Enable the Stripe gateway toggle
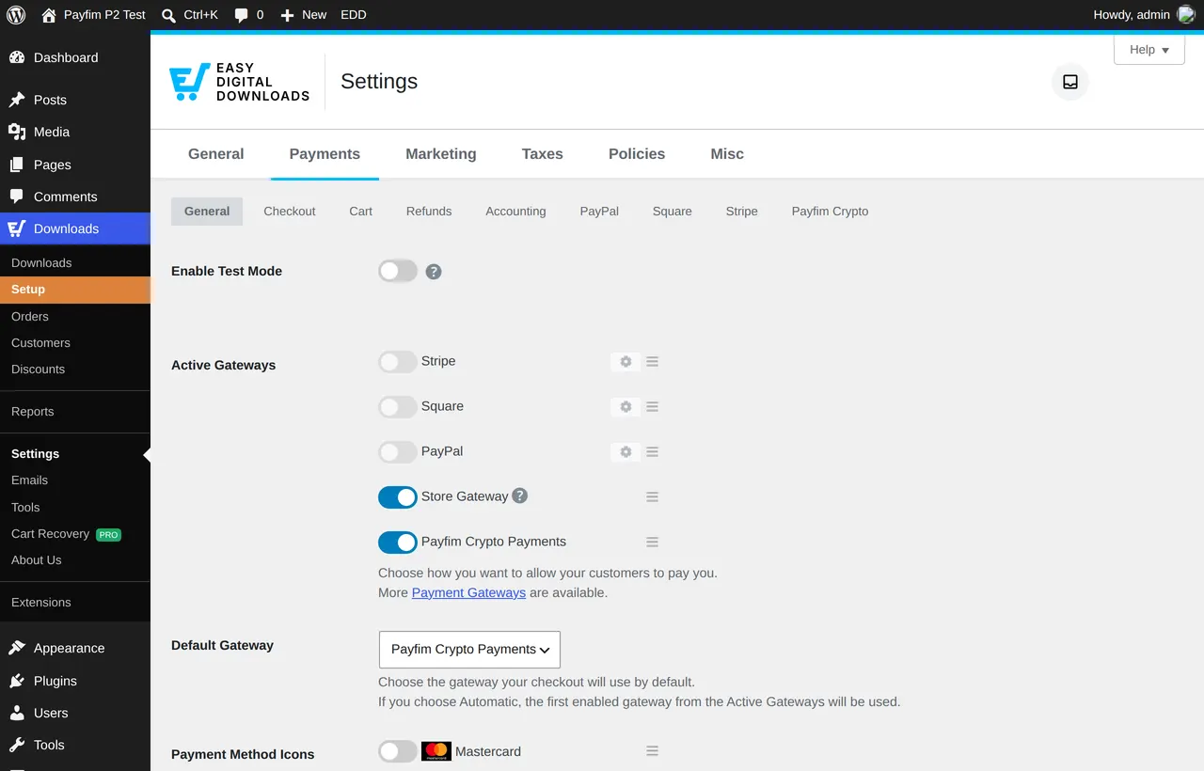This screenshot has height=771, width=1204. click(398, 362)
